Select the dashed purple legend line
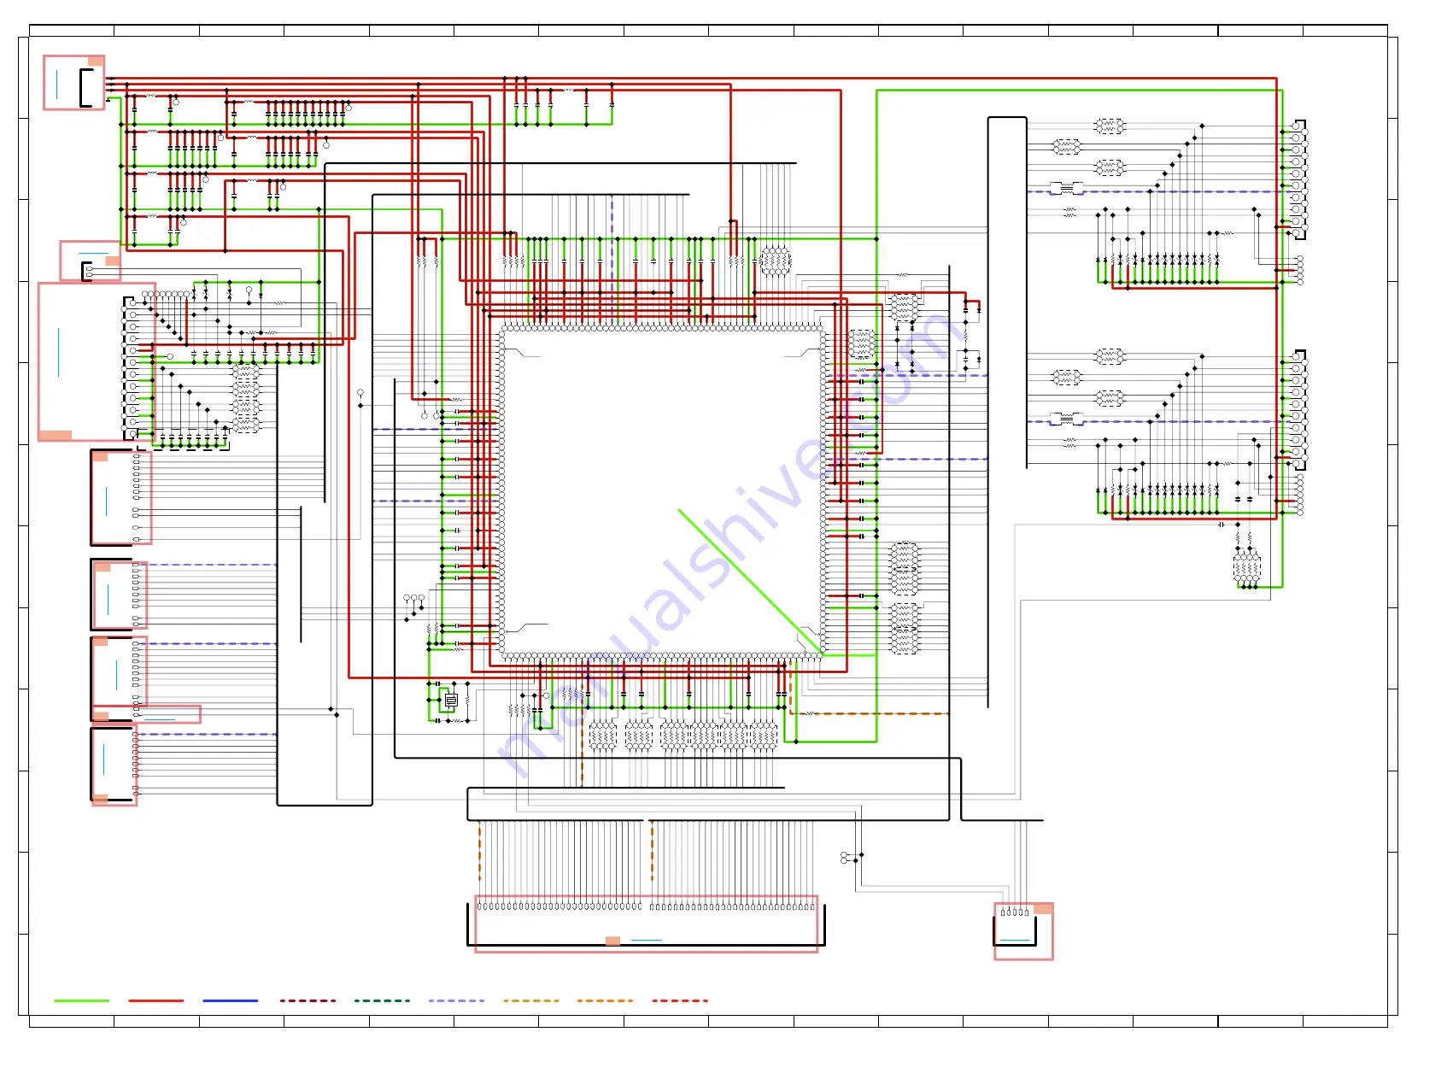This screenshot has width=1453, height=1079. 456,1000
